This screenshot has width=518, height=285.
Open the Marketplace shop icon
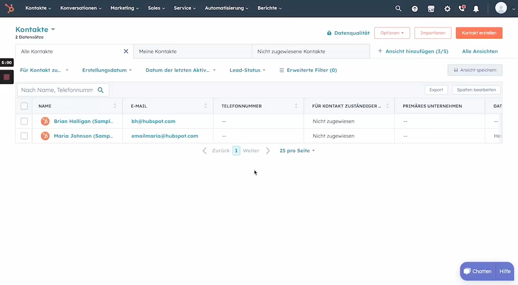431,9
